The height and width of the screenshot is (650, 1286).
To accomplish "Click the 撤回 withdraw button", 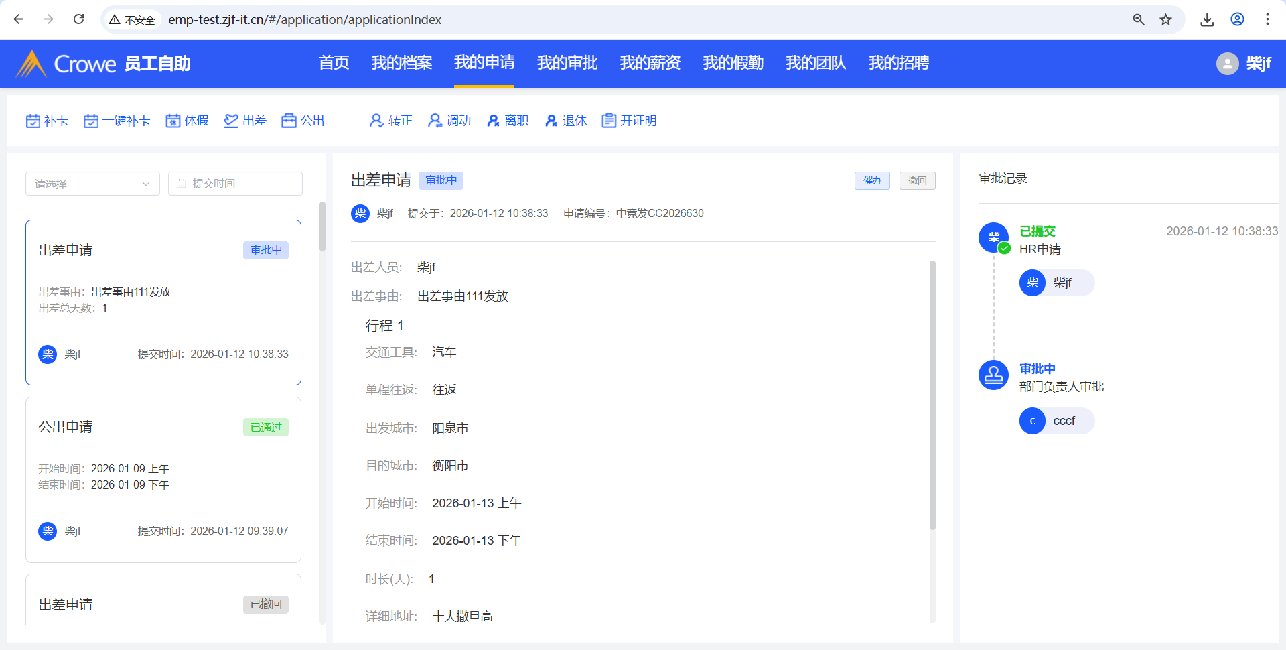I will 917,181.
